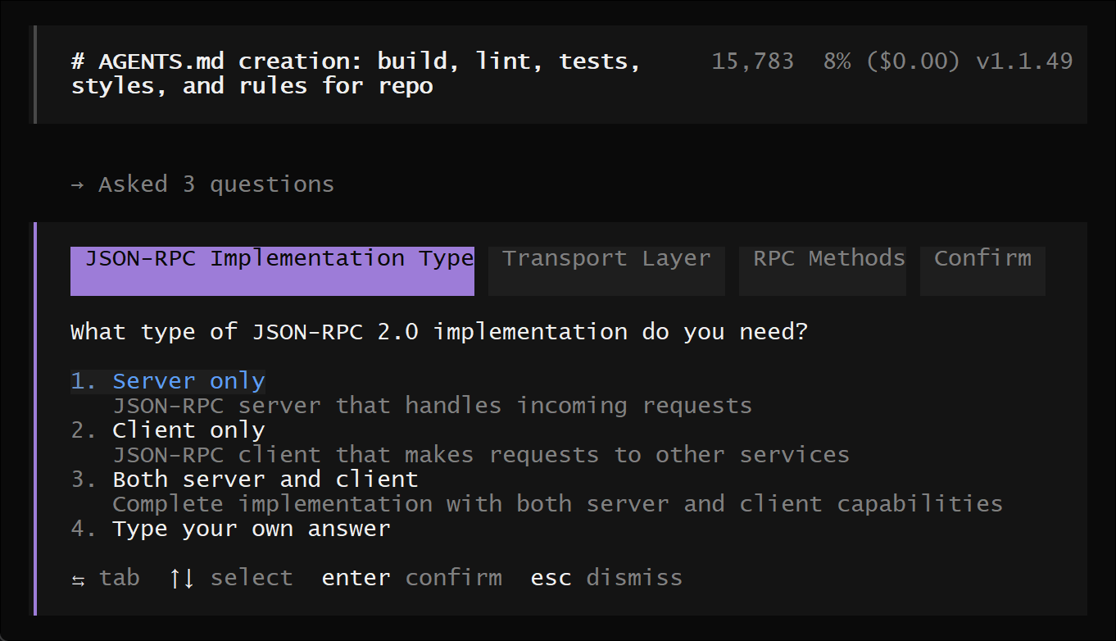Click the esc dismiss hint

pyautogui.click(x=606, y=578)
